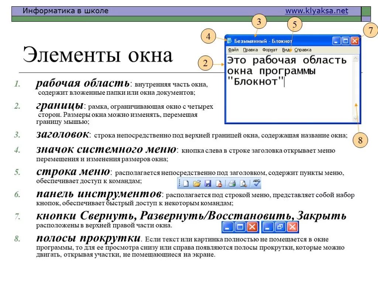Click the phrase "расположены в верхней правой части окна"

pos(104,226)
